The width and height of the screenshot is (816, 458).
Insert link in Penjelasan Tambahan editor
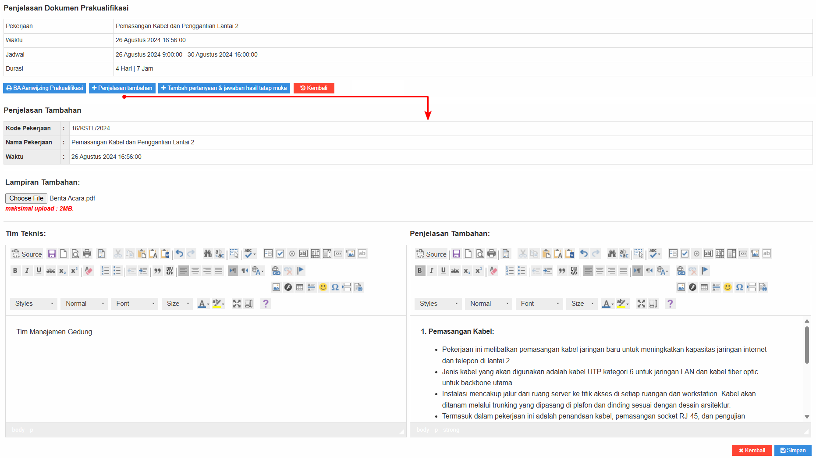[x=681, y=271]
